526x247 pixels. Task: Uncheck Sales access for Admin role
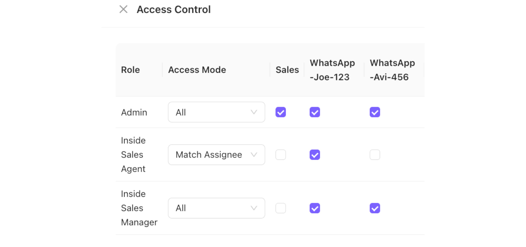click(280, 112)
